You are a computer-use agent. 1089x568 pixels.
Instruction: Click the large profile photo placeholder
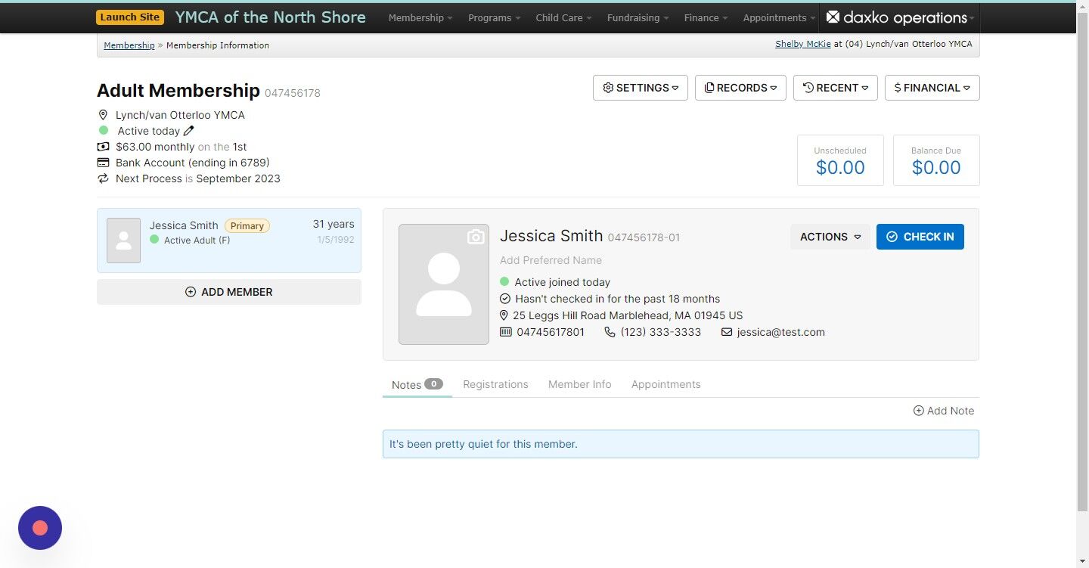pyautogui.click(x=444, y=284)
